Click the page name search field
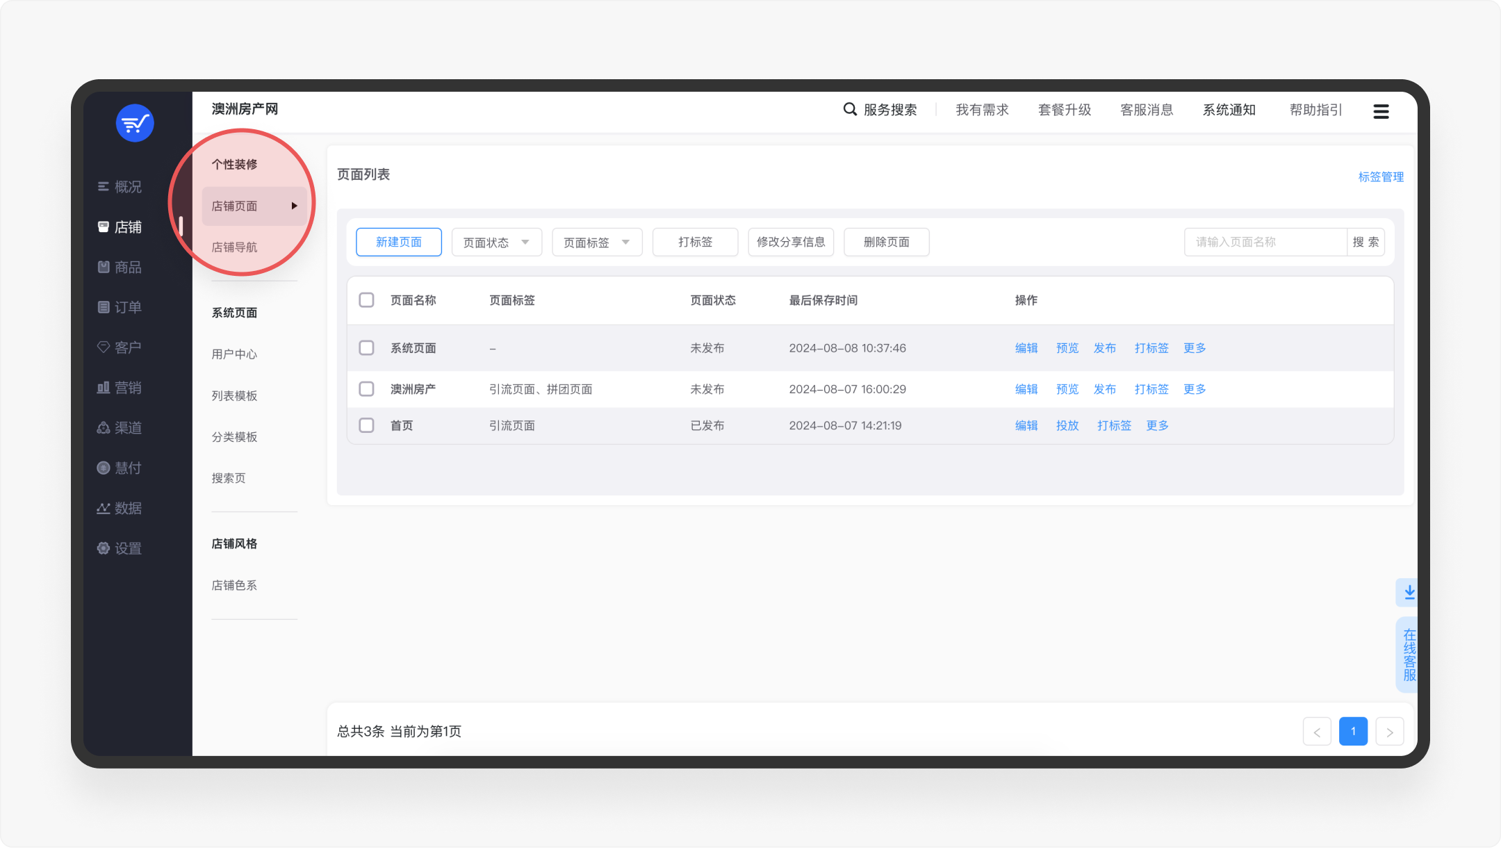This screenshot has width=1501, height=854. [1265, 242]
